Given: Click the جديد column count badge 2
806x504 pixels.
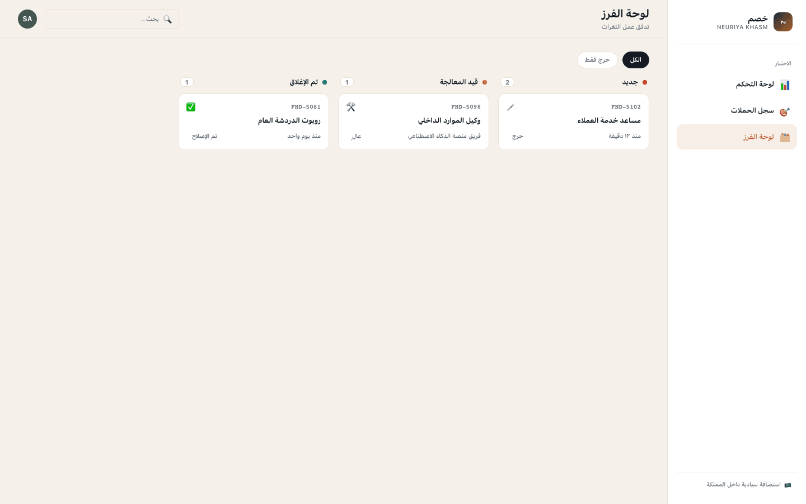Looking at the screenshot, I should click(508, 82).
